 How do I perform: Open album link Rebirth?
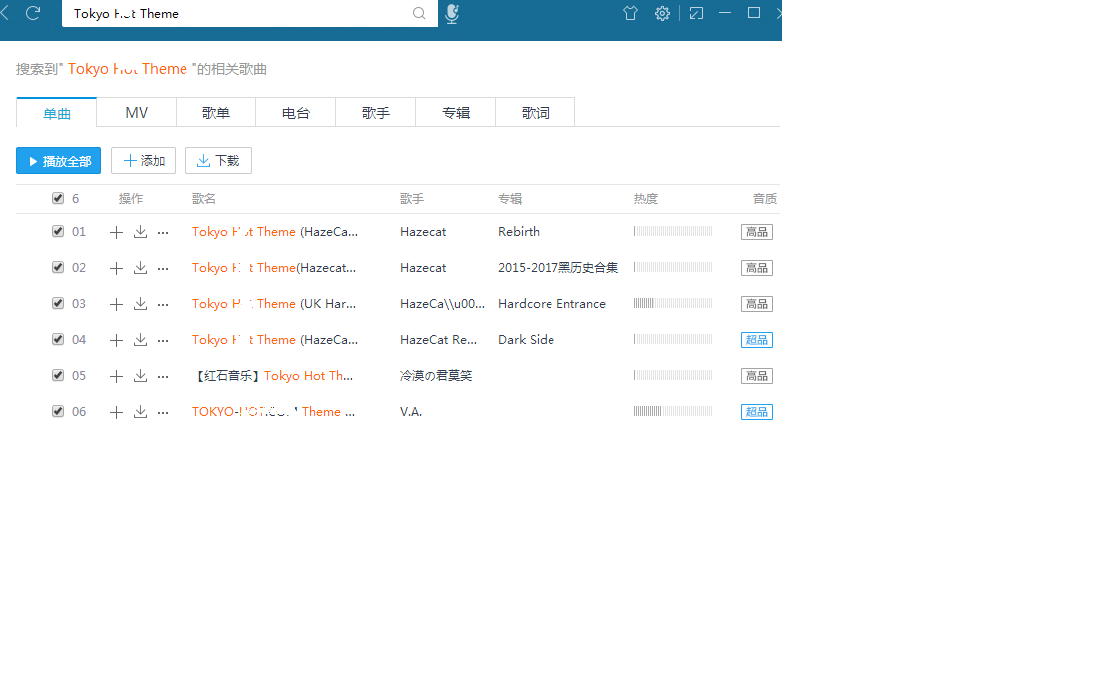519,232
